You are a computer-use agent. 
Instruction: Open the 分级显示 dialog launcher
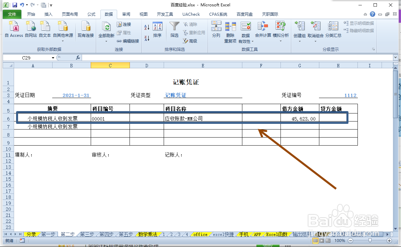pos(373,49)
